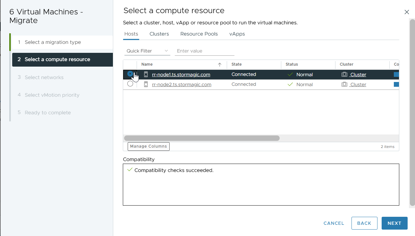
Task: Select the rr-node1.ts.stormagic.com radio button
Action: [x=130, y=74]
